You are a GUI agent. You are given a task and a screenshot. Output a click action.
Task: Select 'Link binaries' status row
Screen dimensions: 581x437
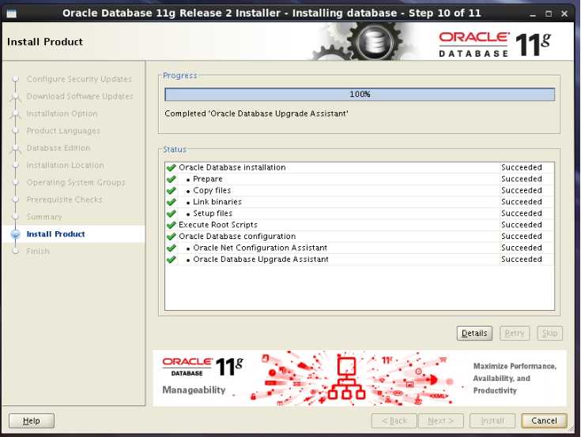pyautogui.click(x=360, y=202)
